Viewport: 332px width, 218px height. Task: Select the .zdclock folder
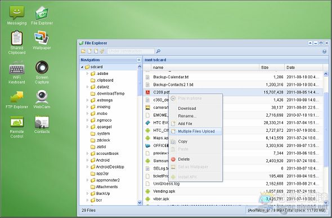coord(100,140)
